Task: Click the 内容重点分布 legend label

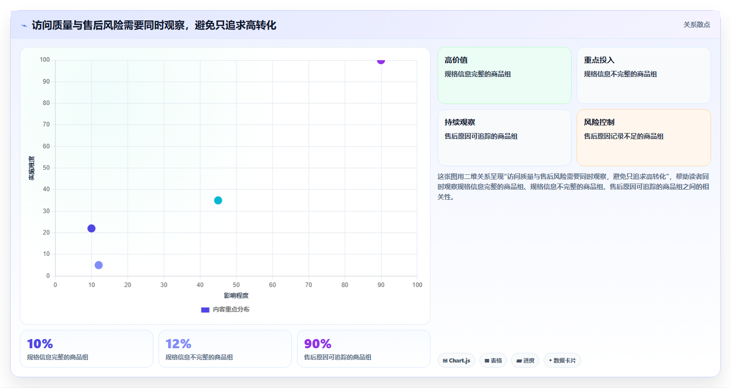Action: coord(231,309)
